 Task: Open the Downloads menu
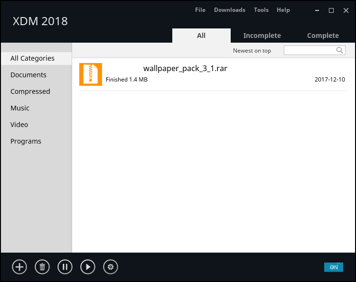[230, 10]
